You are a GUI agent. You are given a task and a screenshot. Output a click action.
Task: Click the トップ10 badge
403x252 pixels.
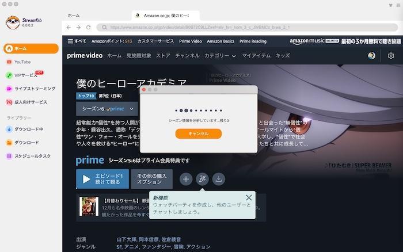coord(86,96)
